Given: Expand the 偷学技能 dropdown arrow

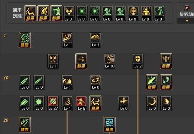Looking at the screenshot, I should tap(187, 21).
